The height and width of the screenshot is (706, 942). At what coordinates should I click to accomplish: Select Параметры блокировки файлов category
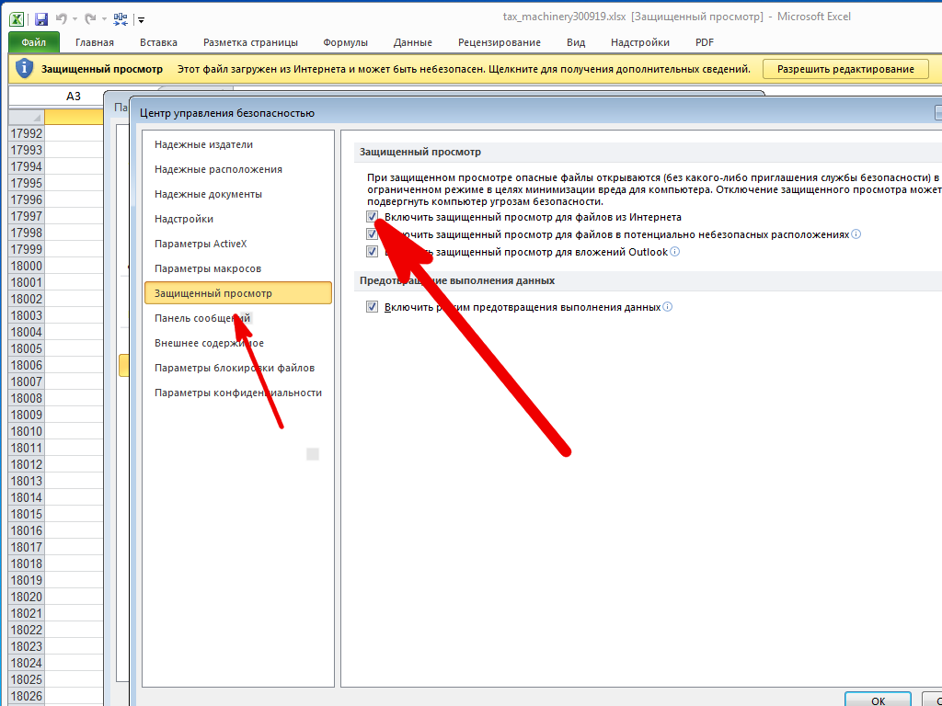(x=238, y=368)
